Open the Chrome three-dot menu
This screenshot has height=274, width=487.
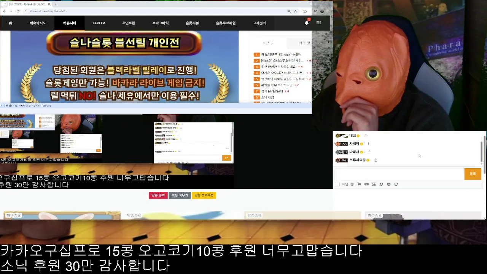click(329, 11)
